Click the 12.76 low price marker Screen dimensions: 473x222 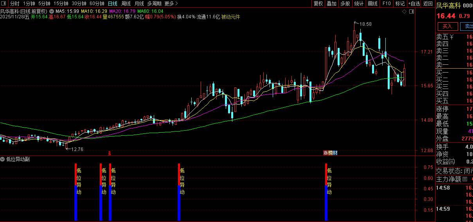[74, 149]
